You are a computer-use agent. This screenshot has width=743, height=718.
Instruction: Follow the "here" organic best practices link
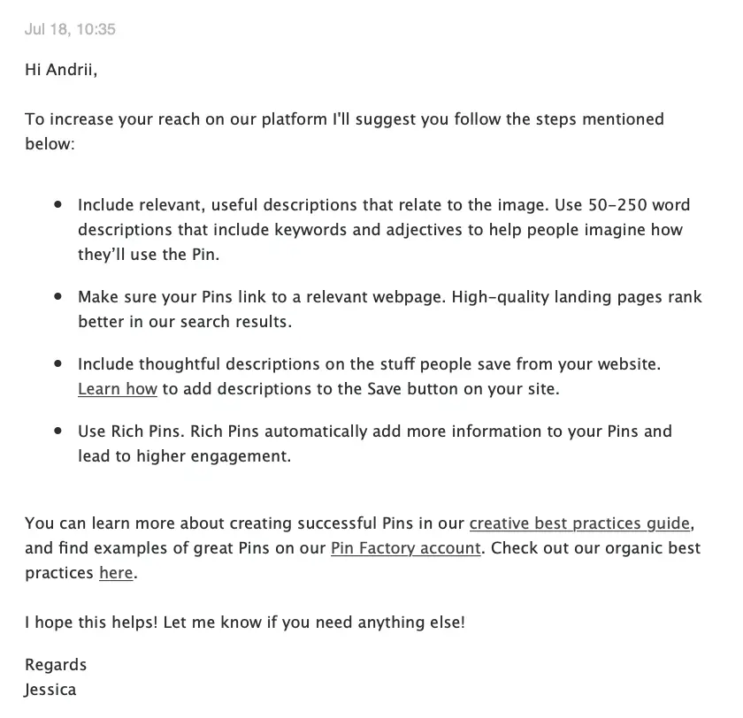[x=116, y=572]
